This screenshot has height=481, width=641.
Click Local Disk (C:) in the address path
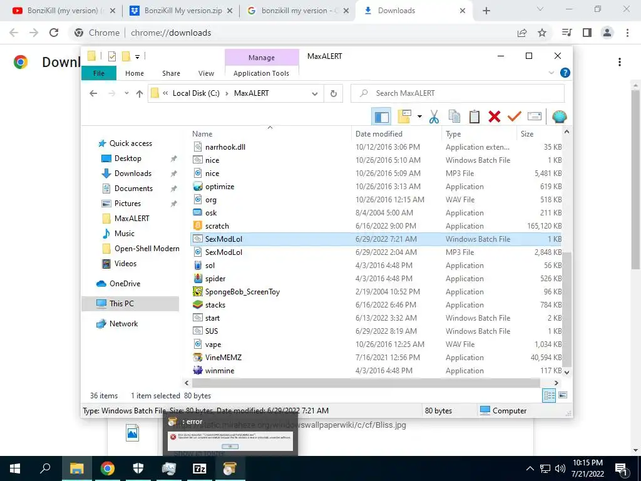click(x=196, y=93)
